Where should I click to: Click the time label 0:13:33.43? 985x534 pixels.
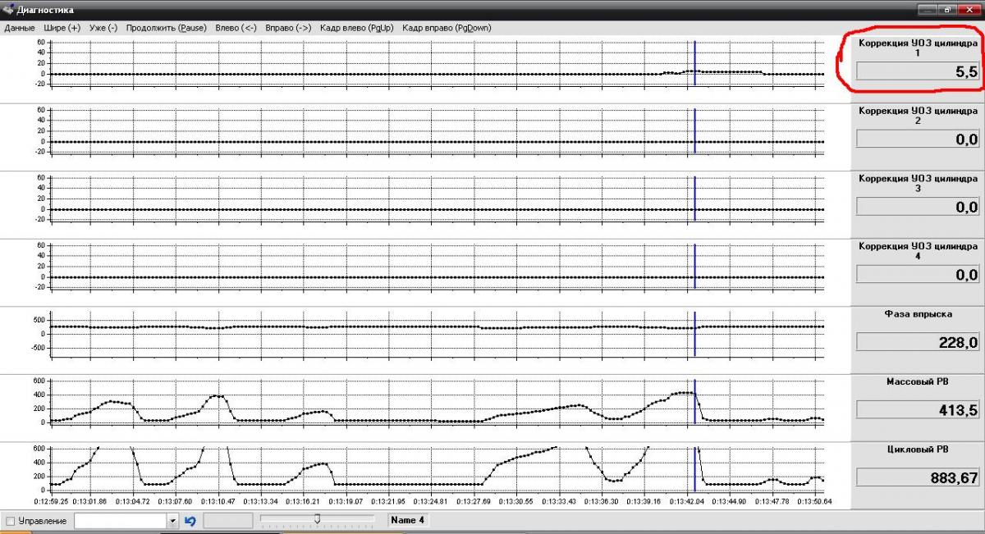click(560, 500)
